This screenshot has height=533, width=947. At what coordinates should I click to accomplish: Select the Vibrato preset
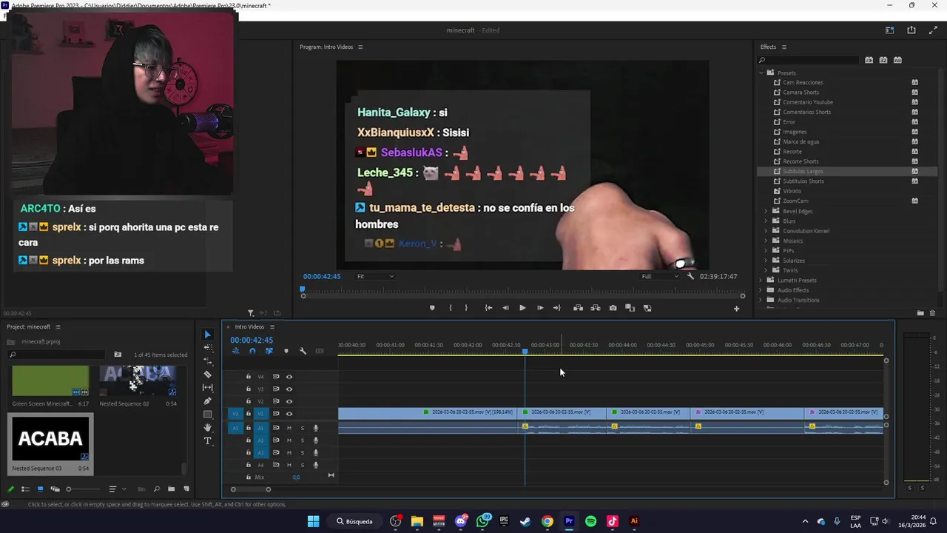(x=792, y=191)
